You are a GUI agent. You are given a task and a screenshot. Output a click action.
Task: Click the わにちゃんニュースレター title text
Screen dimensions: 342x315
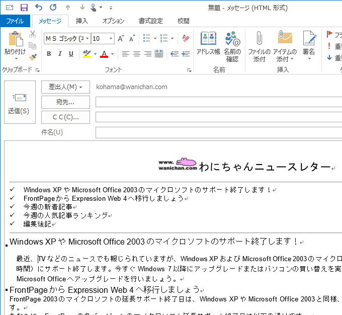[x=265, y=167]
